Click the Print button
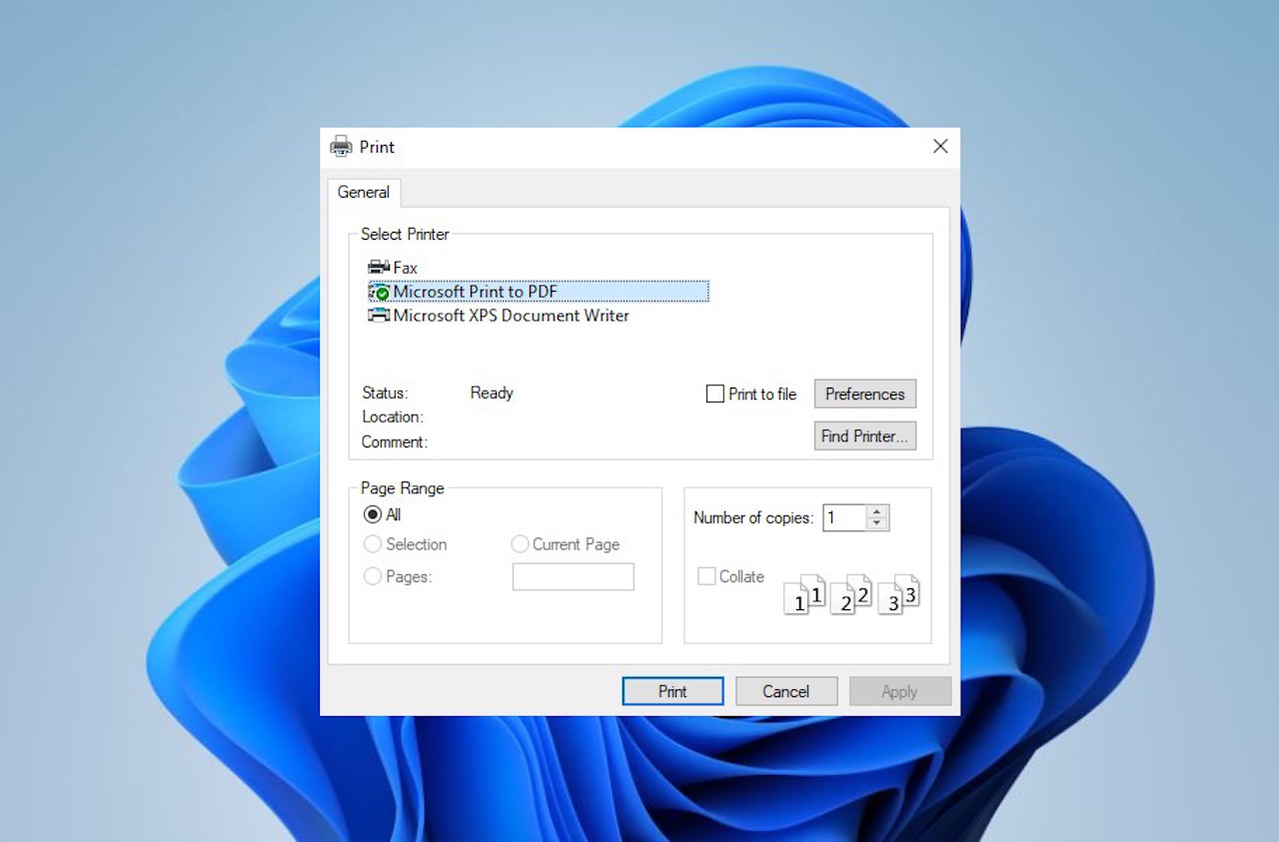 [672, 691]
